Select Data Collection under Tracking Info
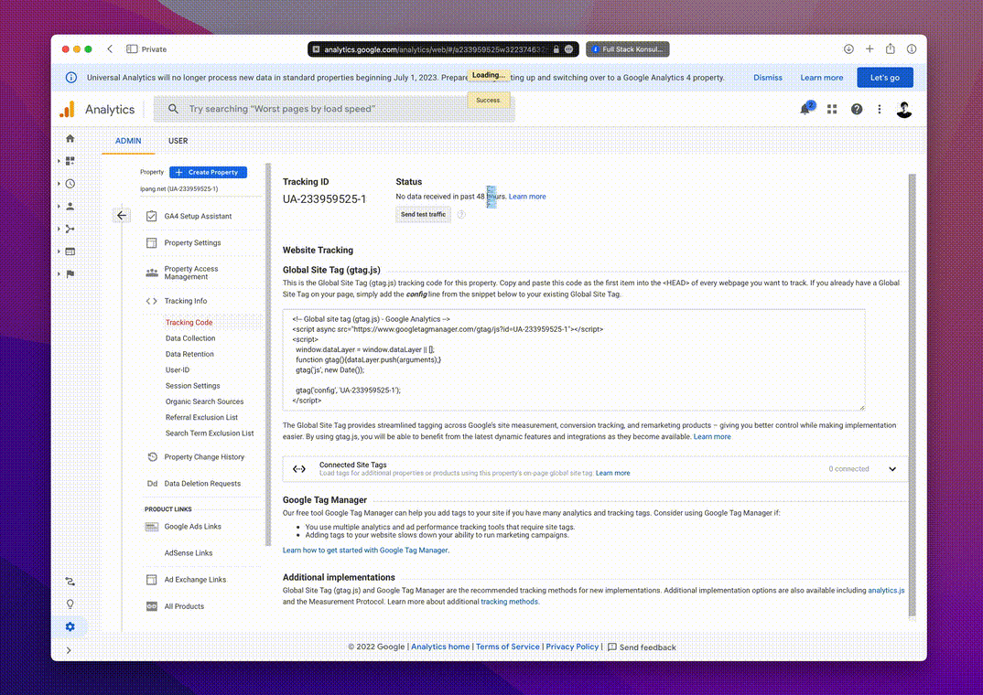Screen dimensions: 983x695 pos(190,338)
